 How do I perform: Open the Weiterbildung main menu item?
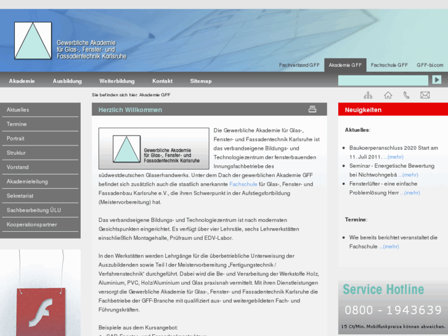point(117,81)
